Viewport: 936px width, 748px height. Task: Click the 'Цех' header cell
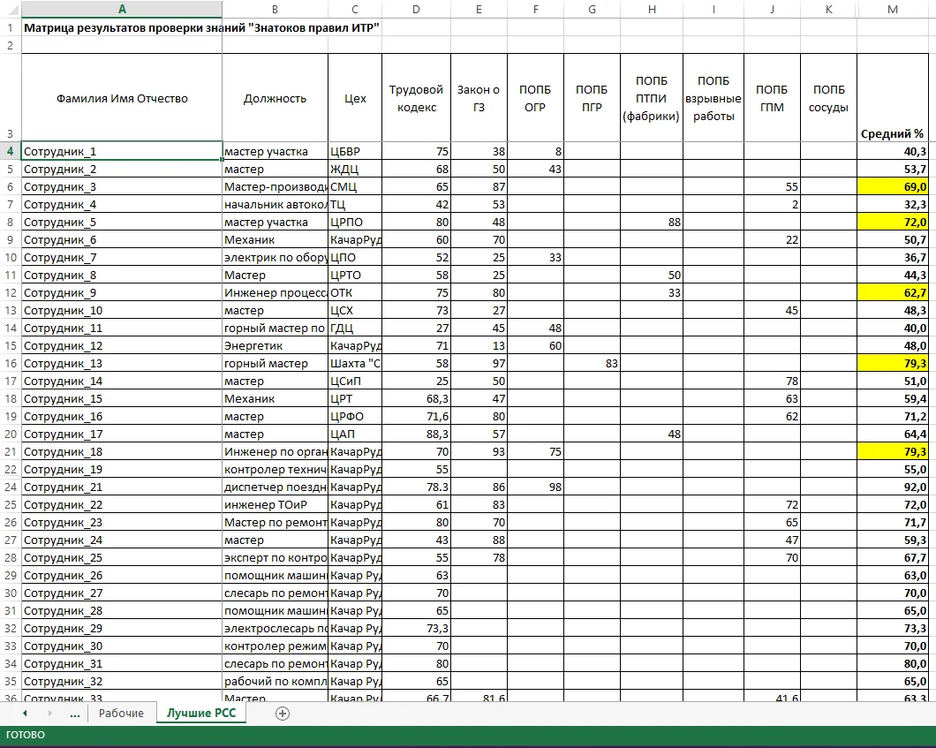355,98
